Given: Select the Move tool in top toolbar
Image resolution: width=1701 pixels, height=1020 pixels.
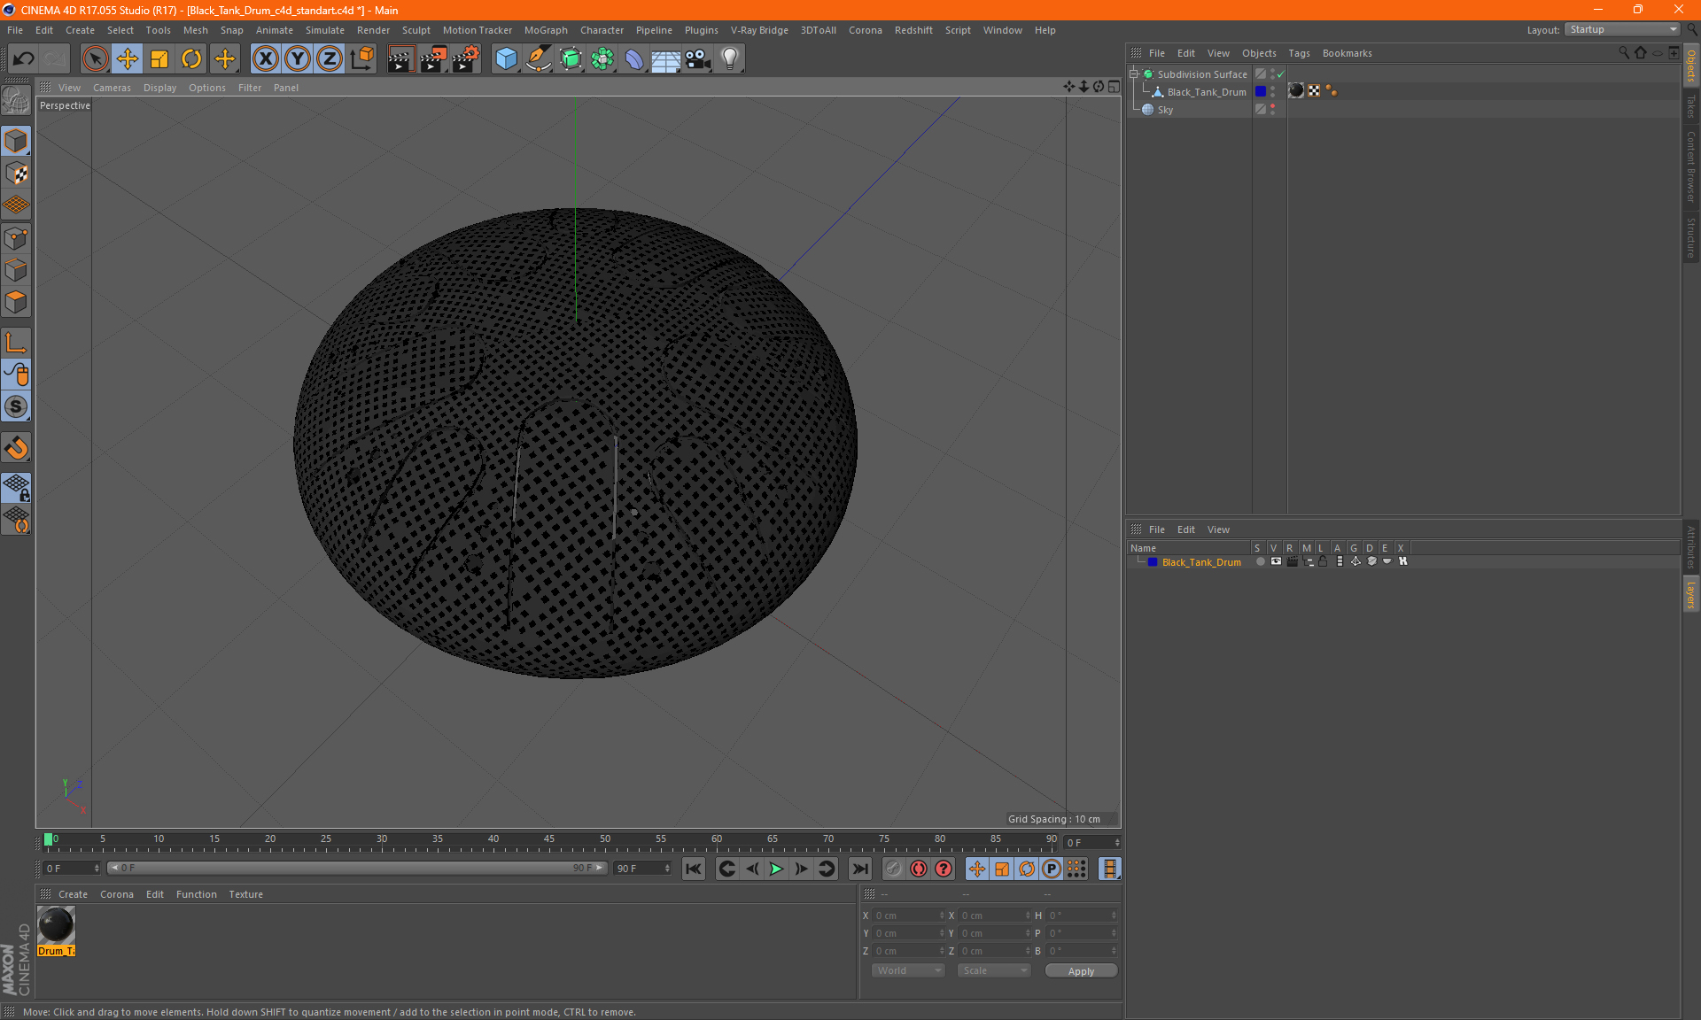Looking at the screenshot, I should click(x=127, y=59).
